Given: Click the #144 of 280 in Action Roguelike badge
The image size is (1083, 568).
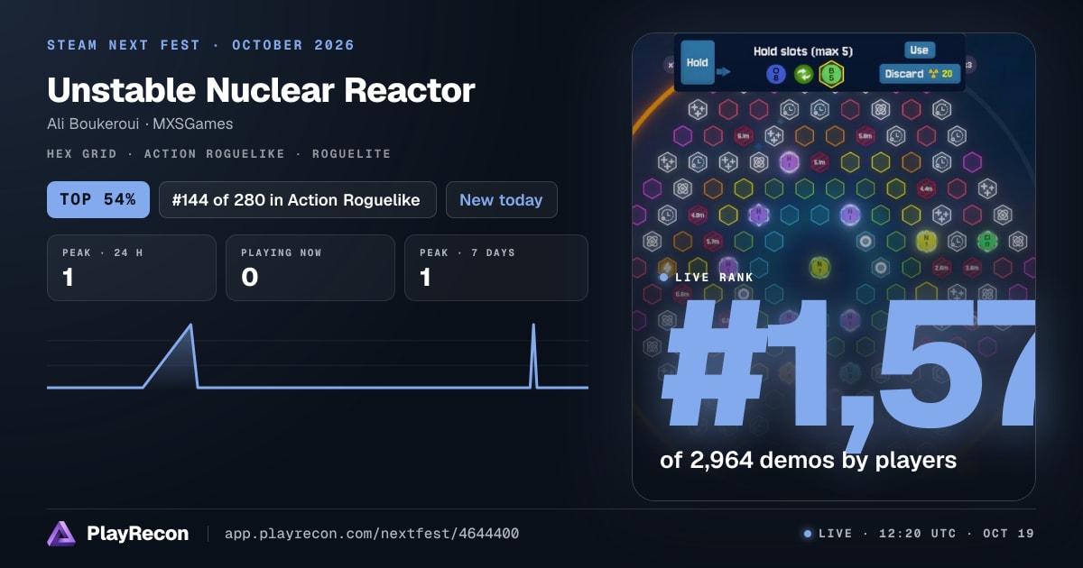Looking at the screenshot, I should pyautogui.click(x=298, y=200).
